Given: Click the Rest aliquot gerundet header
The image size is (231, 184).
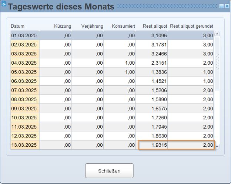Looking at the screenshot, I should coord(191,26).
